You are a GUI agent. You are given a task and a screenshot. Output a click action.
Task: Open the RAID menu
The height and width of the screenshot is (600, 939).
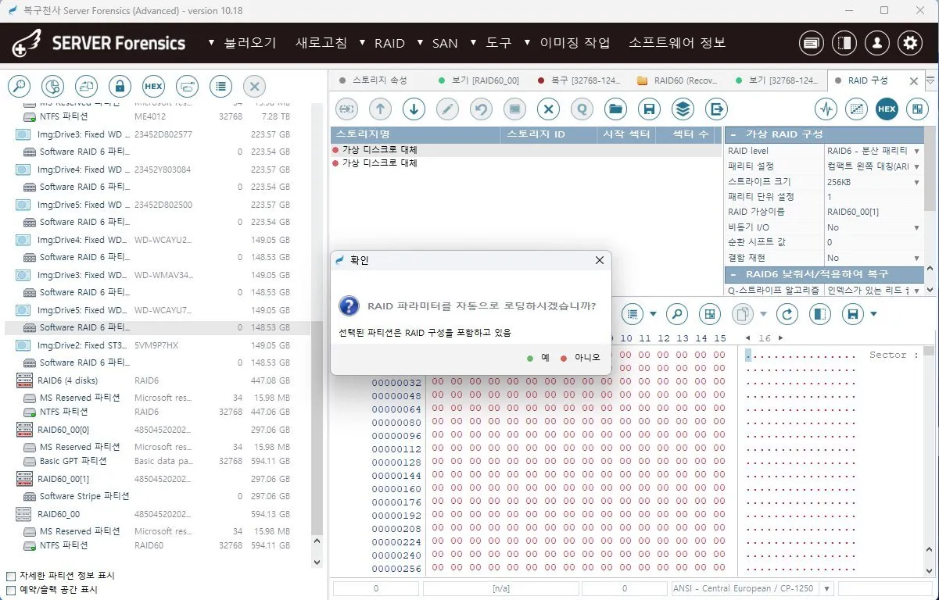pyautogui.click(x=389, y=43)
